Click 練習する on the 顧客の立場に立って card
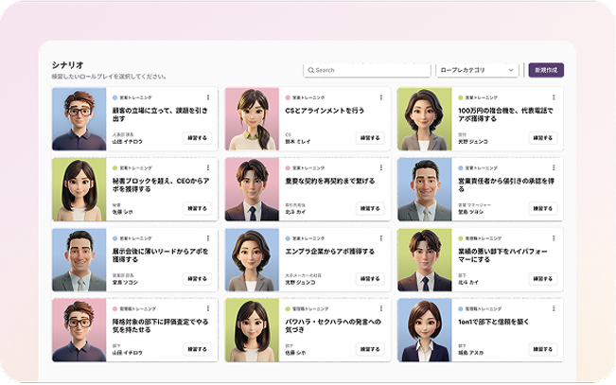Screen dimensions: 616x385 [x=197, y=137]
